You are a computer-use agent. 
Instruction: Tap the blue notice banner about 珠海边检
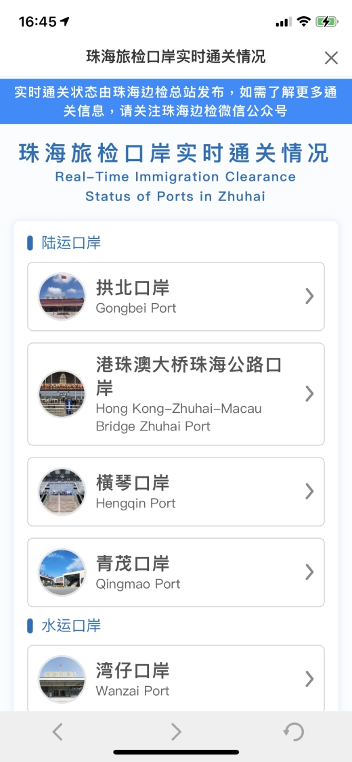176,102
